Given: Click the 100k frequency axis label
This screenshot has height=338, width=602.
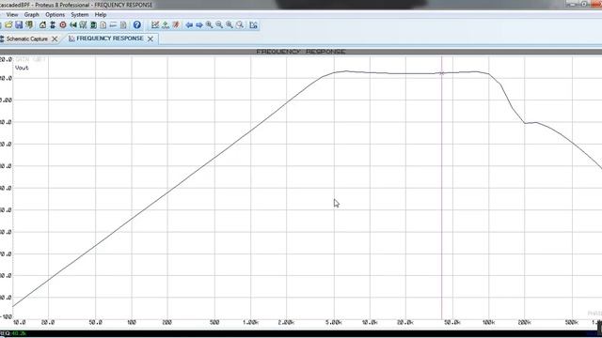Looking at the screenshot, I should pos(488,323).
